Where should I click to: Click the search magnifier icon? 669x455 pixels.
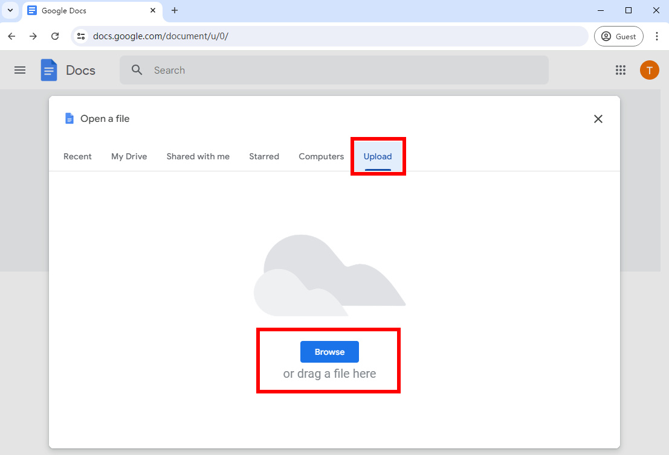click(137, 70)
